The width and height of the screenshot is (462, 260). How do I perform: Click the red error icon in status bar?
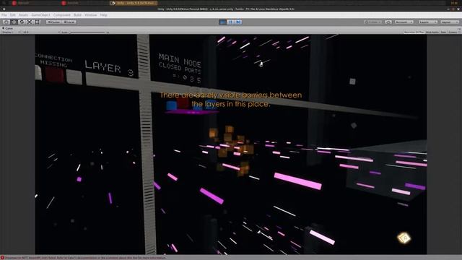tap(2, 258)
